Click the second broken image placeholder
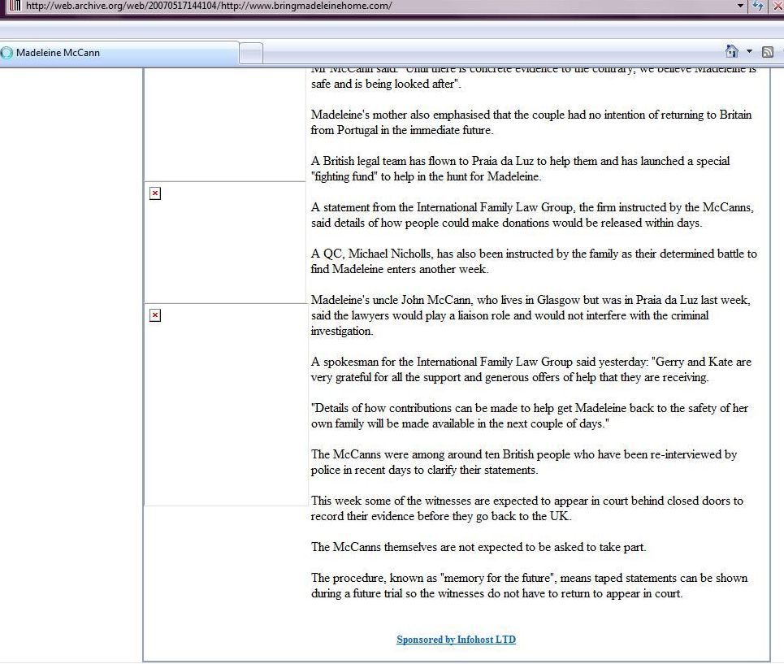The width and height of the screenshot is (784, 664). click(x=155, y=315)
